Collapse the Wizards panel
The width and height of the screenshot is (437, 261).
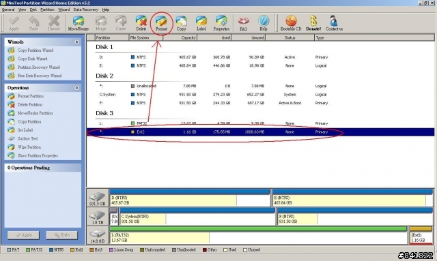pos(76,42)
